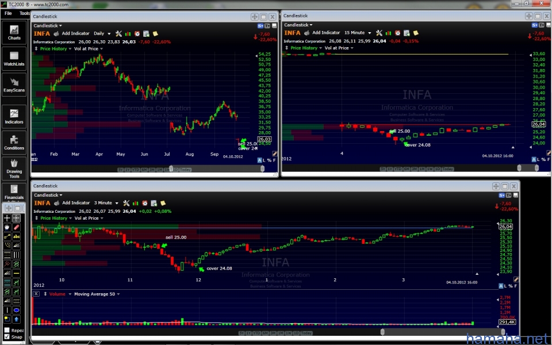Click Add Indicator in the Daily chart
Image resolution: width=552 pixels, height=345 pixels.
pyautogui.click(x=75, y=33)
